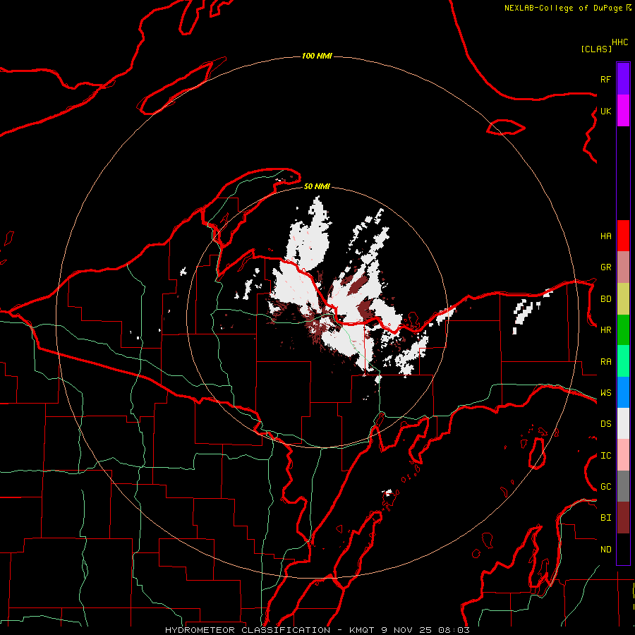Click the 'HR' legend label
Screen dimensions: 635x635
[x=605, y=330]
